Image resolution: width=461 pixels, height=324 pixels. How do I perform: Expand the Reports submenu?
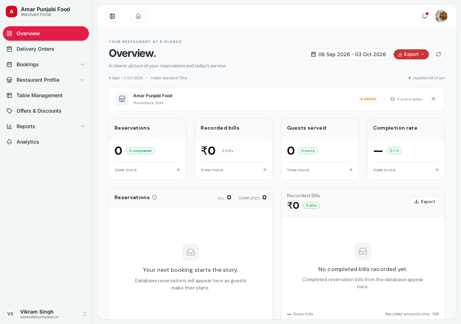pos(46,126)
